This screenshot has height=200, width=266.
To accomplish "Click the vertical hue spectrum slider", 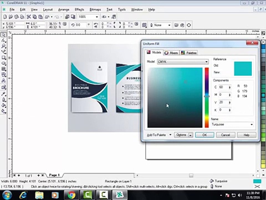I will (207, 97).
